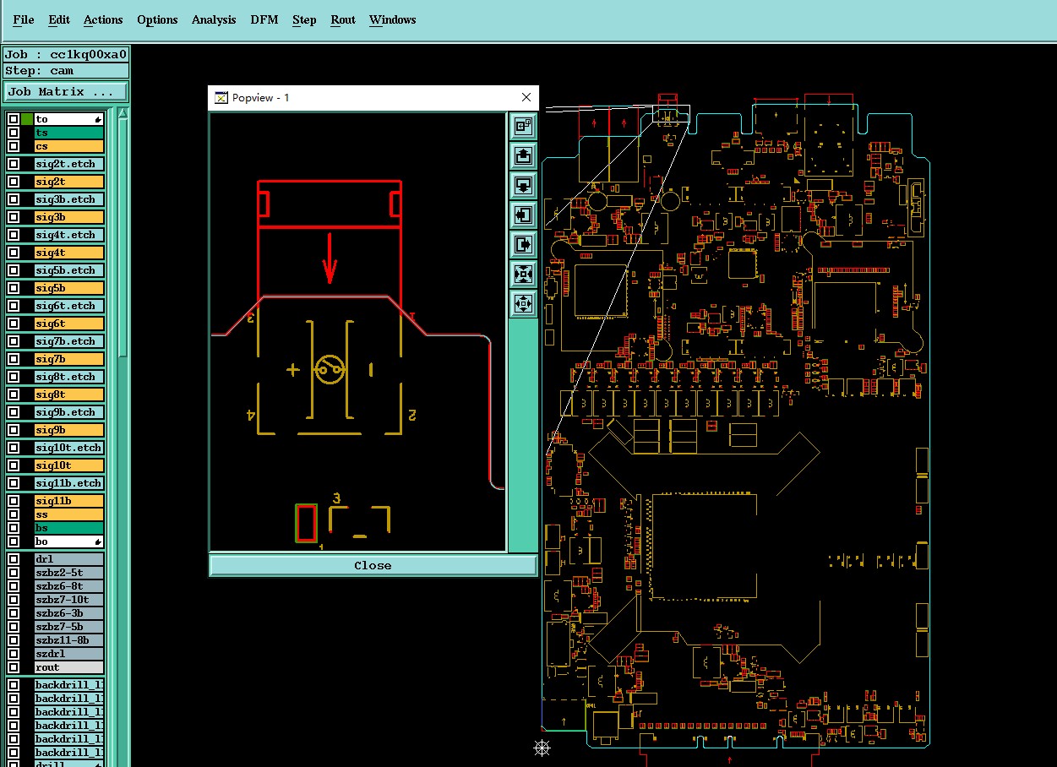Select the sig7b layer name

[x=69, y=359]
